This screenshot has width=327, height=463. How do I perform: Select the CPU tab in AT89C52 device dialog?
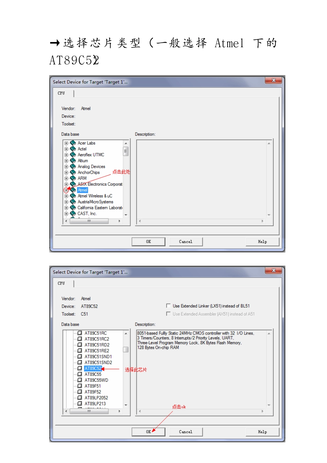pyautogui.click(x=64, y=284)
